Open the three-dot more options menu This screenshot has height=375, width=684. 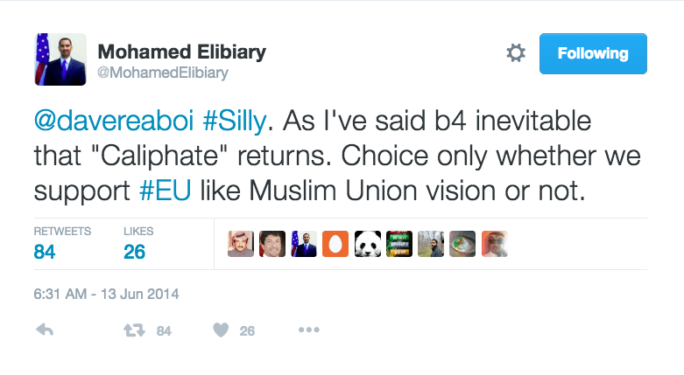[309, 330]
